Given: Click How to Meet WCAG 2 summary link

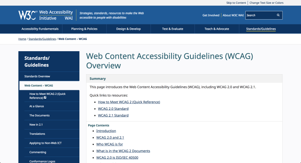Looking at the screenshot, I should coord(129,102).
